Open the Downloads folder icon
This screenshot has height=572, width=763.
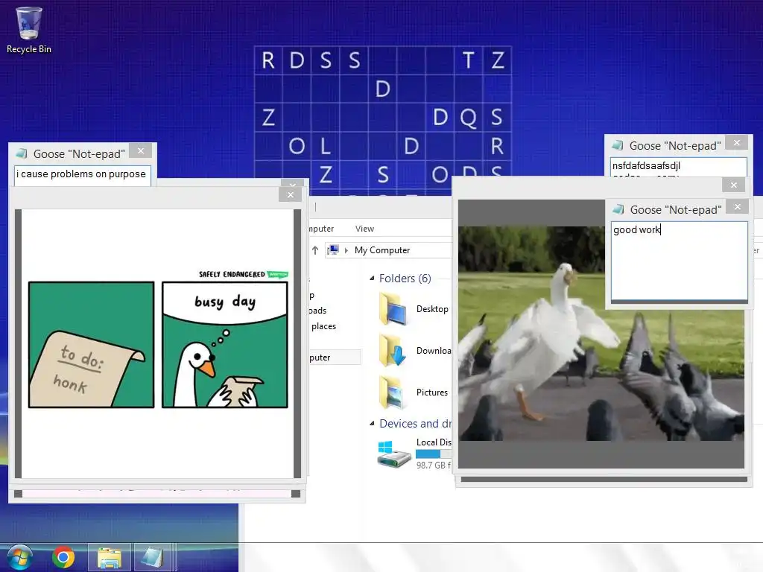pos(393,351)
